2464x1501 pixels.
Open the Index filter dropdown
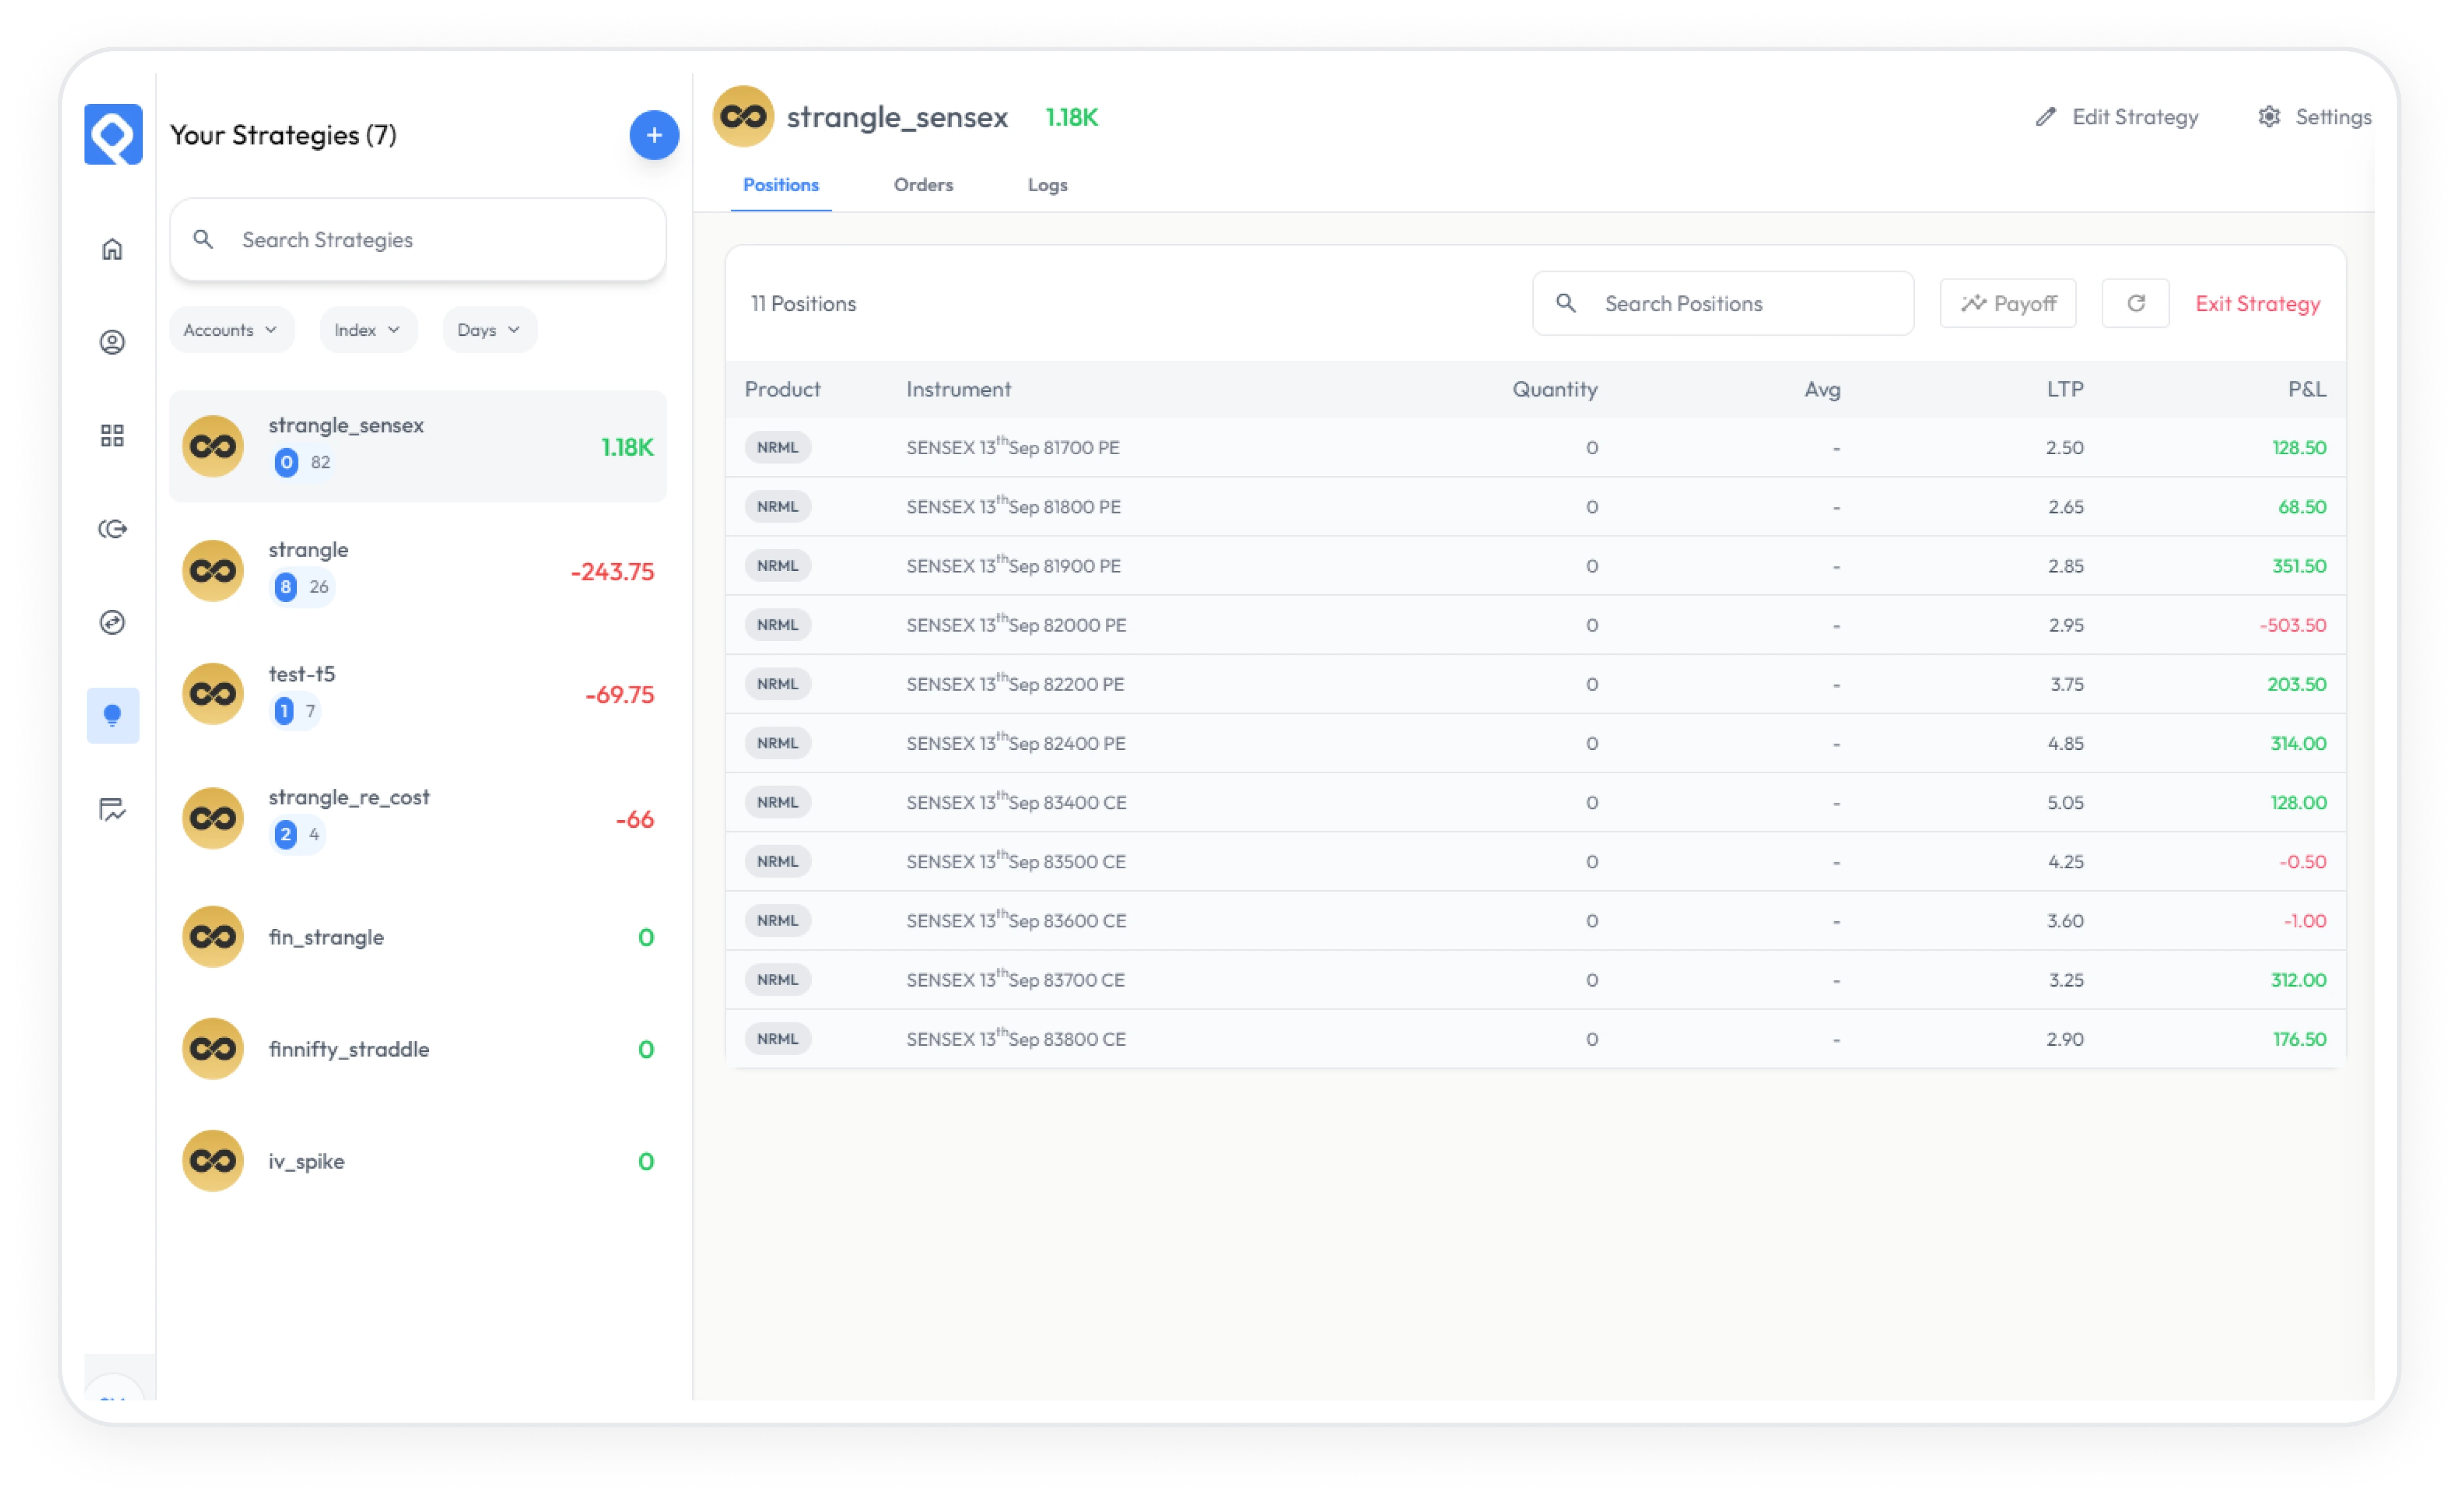click(x=367, y=329)
